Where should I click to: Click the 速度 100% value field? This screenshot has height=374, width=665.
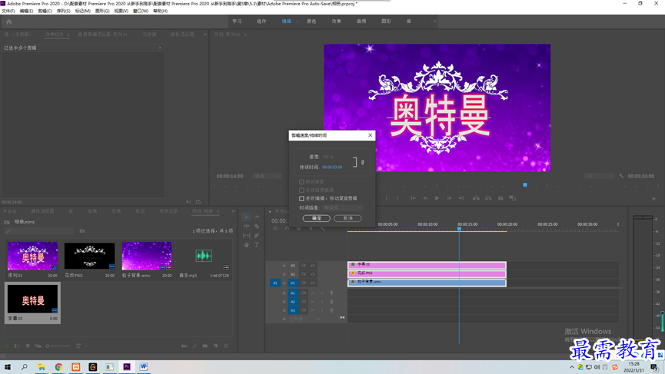pyautogui.click(x=328, y=157)
